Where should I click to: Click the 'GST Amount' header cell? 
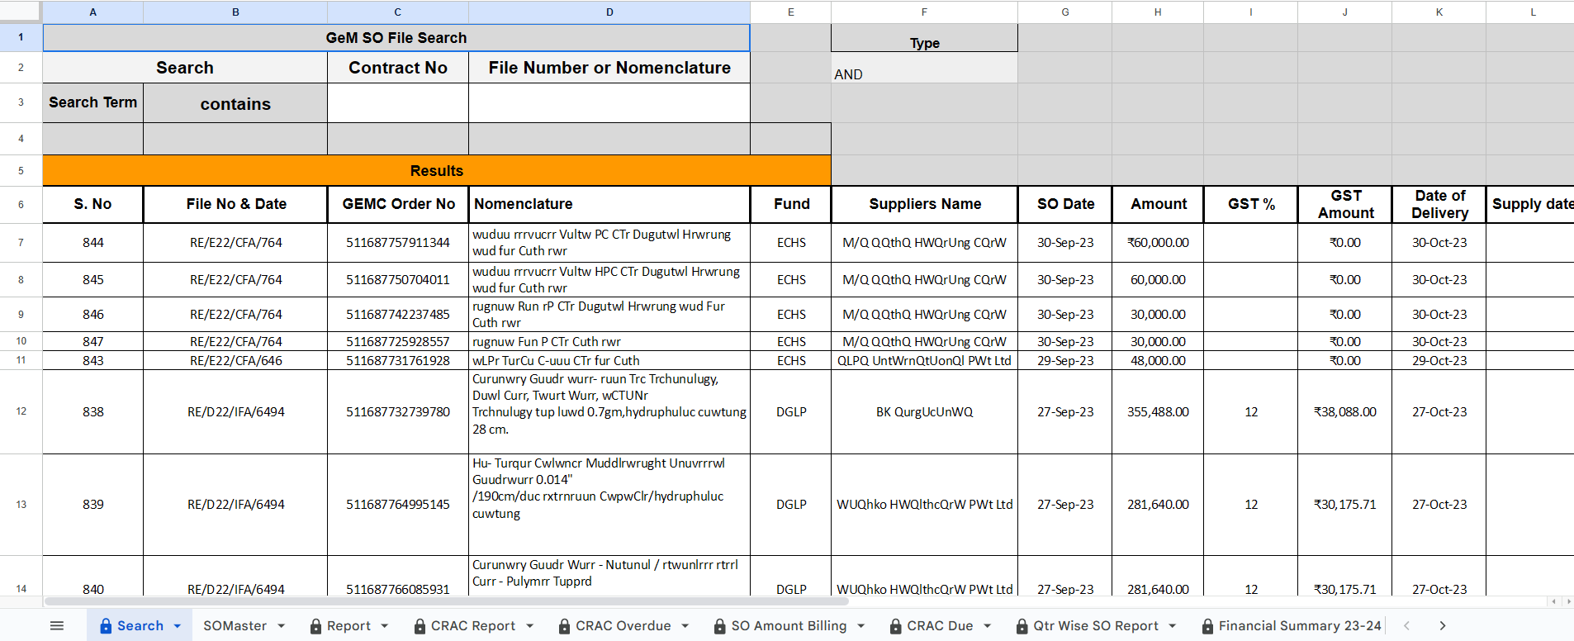click(1345, 204)
